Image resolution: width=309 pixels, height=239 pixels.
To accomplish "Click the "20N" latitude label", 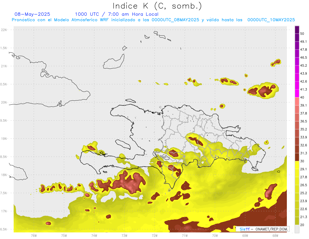I will [x=4, y=102].
